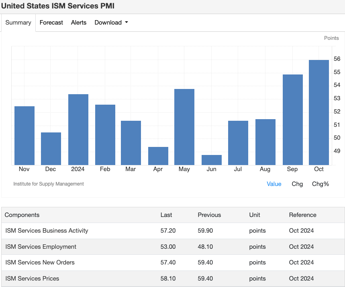Click the Components column header

pos(22,215)
